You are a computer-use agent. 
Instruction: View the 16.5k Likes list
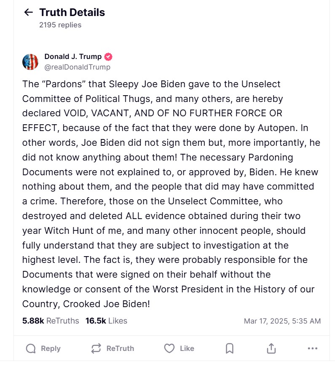tap(106, 321)
